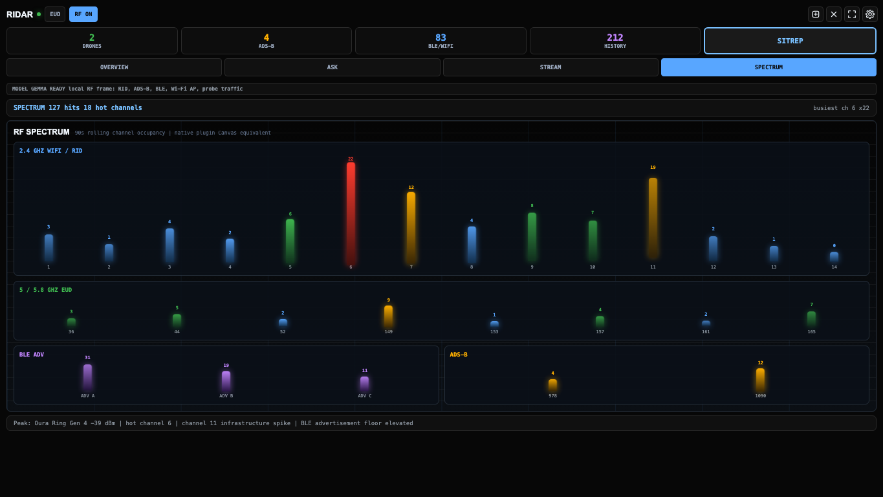883x497 pixels.
Task: Click the green channel 5 bar
Action: click(290, 241)
